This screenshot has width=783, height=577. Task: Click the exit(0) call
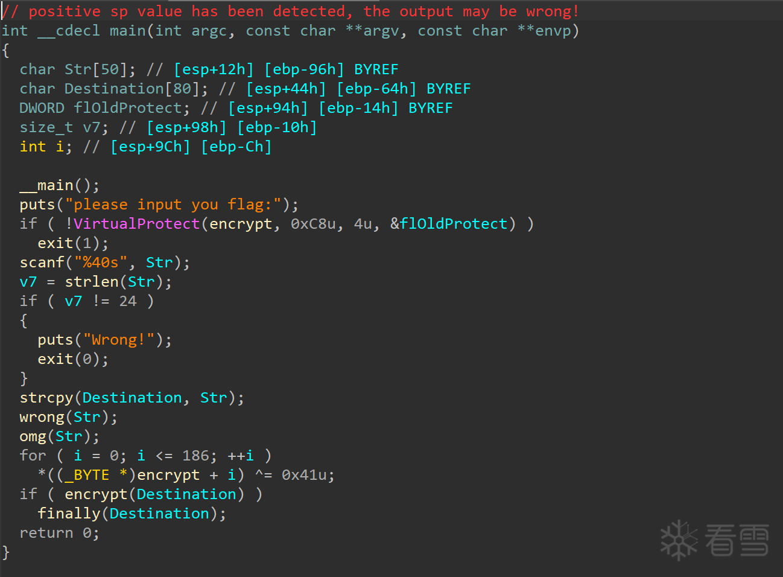pos(73,359)
